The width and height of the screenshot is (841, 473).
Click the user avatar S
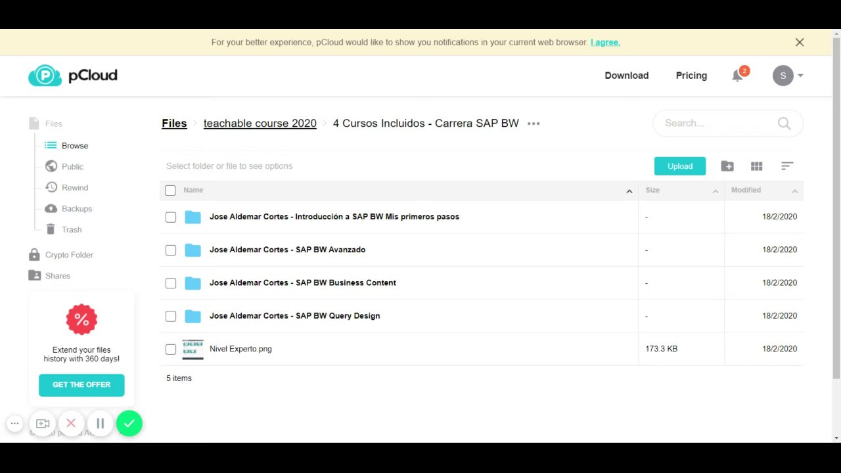tap(783, 76)
